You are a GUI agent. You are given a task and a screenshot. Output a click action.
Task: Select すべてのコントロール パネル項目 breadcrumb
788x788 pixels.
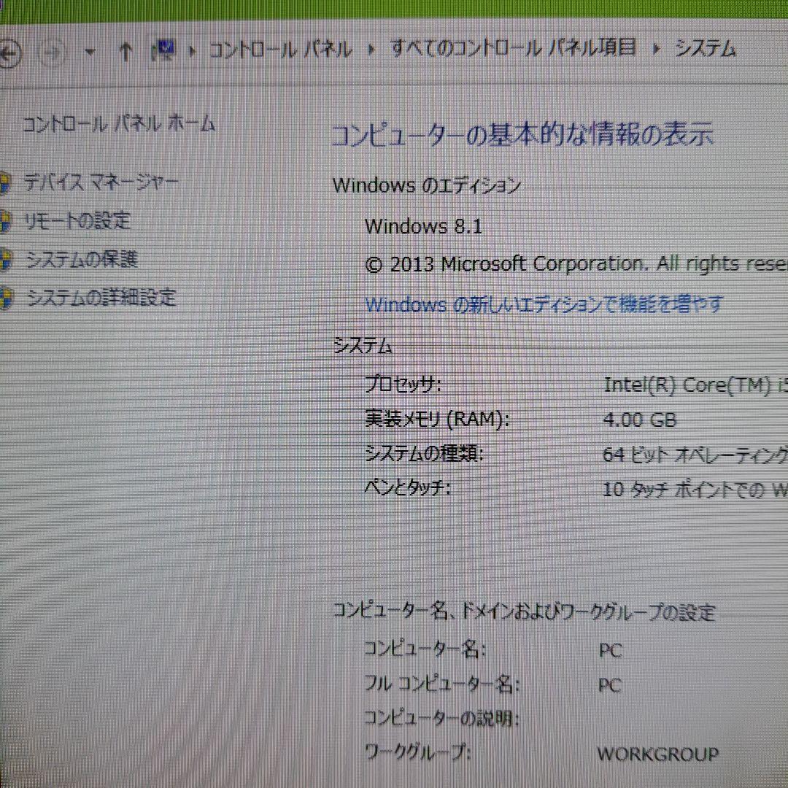[513, 48]
